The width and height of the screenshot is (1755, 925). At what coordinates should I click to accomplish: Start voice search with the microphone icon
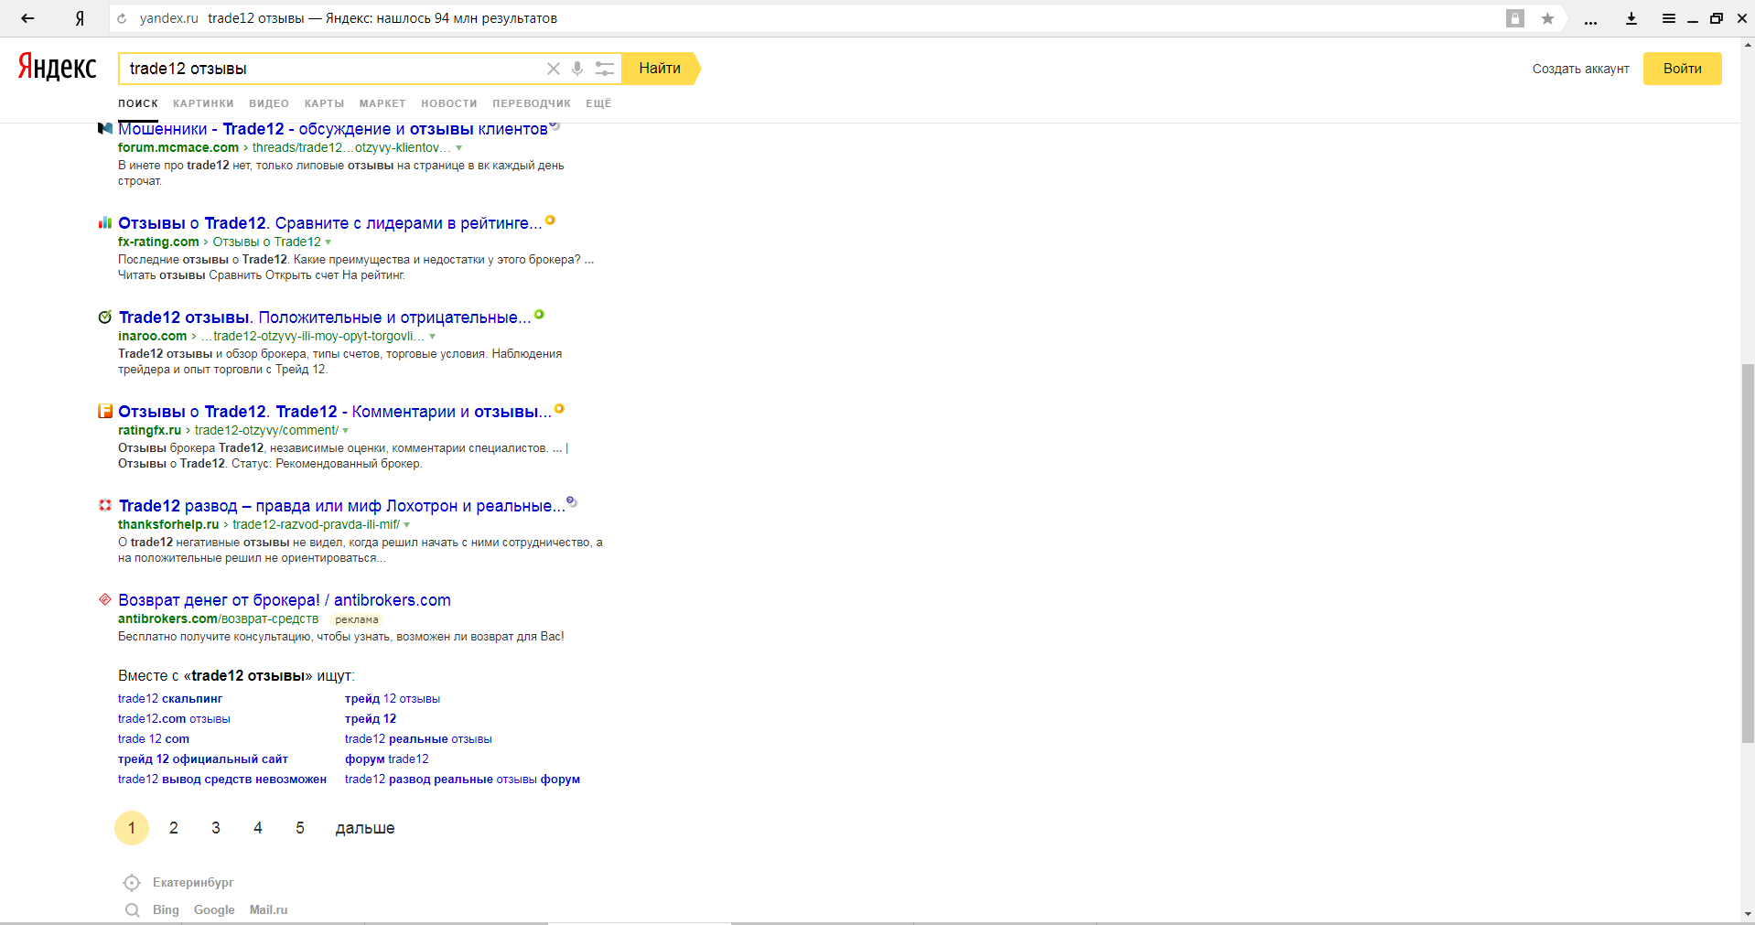click(x=577, y=69)
